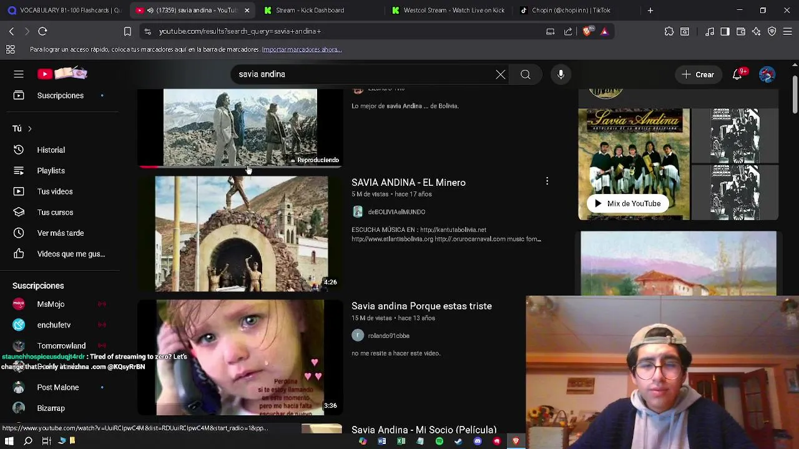This screenshot has height=449, width=799.
Task: Open the Windows Start button
Action: point(9,441)
